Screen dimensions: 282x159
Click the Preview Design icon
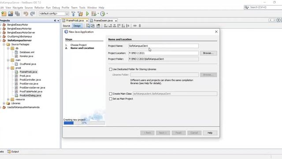(98, 26)
